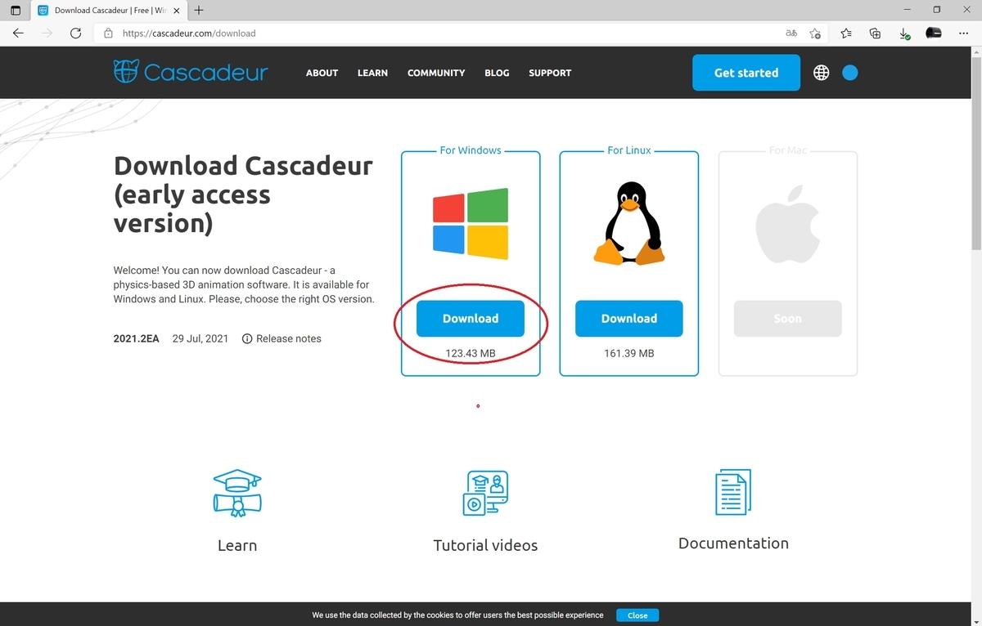Click the scrollbar up arrow
The image size is (982, 626).
point(975,52)
